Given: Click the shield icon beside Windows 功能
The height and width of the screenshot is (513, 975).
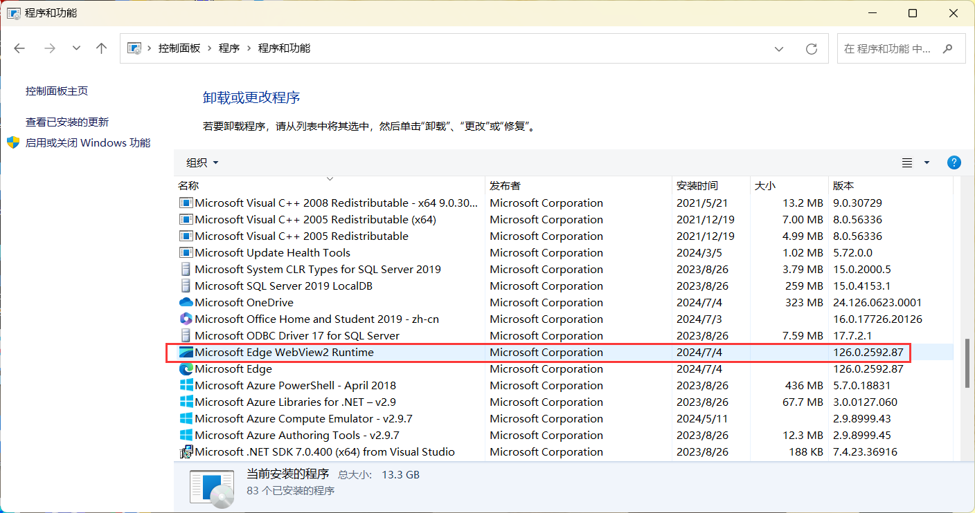Looking at the screenshot, I should pyautogui.click(x=13, y=142).
